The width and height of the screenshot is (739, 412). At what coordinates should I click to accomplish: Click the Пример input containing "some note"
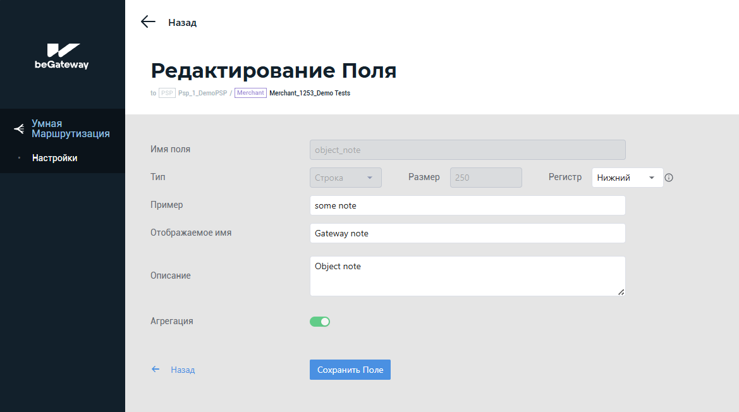pyautogui.click(x=467, y=205)
